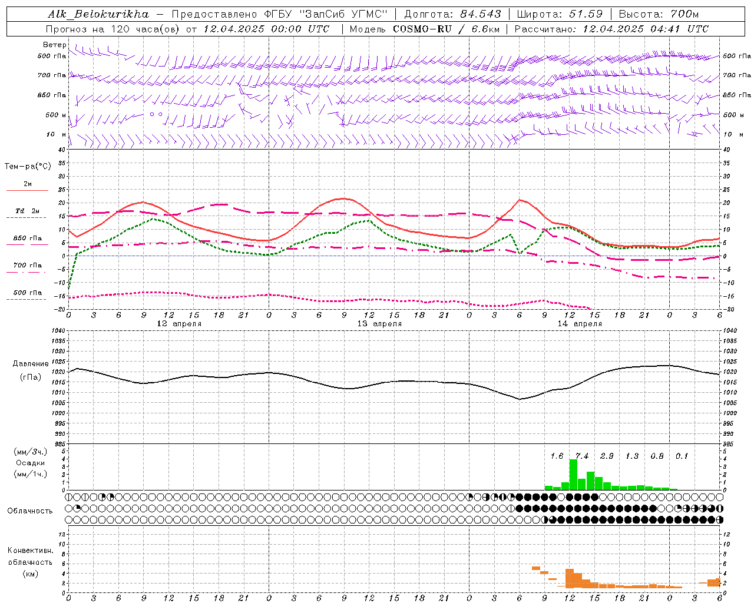Image resolution: width=754 pixels, height=603 pixels.
Task: Click the 3-hour precipitation total 1.6
Action: 557,456
